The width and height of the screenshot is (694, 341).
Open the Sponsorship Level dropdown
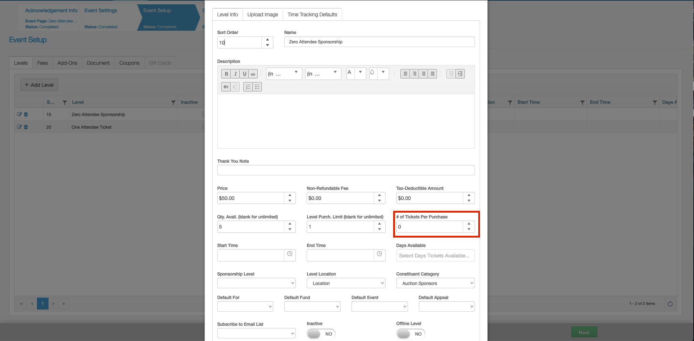pyautogui.click(x=256, y=283)
